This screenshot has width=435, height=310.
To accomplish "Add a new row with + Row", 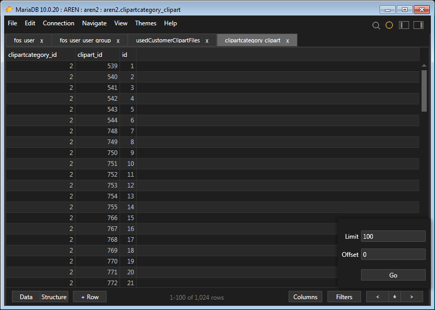I will pos(89,297).
